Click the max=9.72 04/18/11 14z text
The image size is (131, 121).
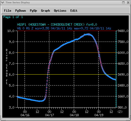(x=93, y=28)
